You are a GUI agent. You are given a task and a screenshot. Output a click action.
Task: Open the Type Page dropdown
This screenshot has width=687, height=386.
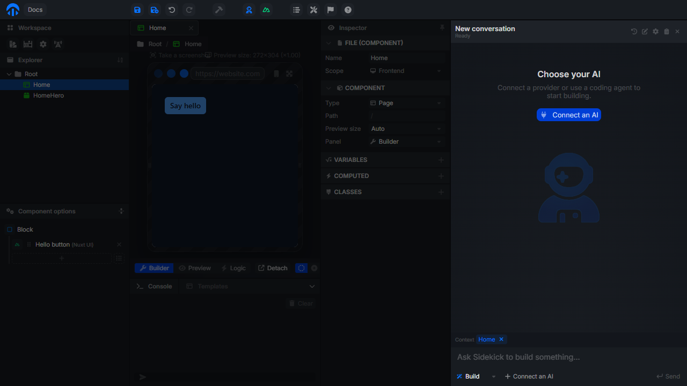point(407,103)
